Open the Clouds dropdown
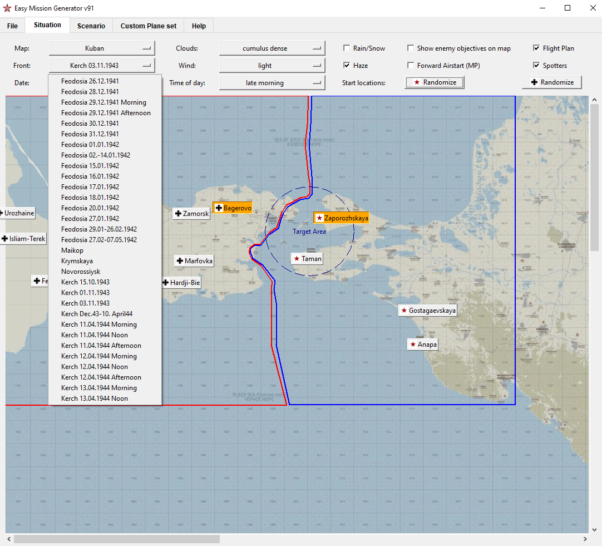The image size is (602, 546). pos(272,48)
